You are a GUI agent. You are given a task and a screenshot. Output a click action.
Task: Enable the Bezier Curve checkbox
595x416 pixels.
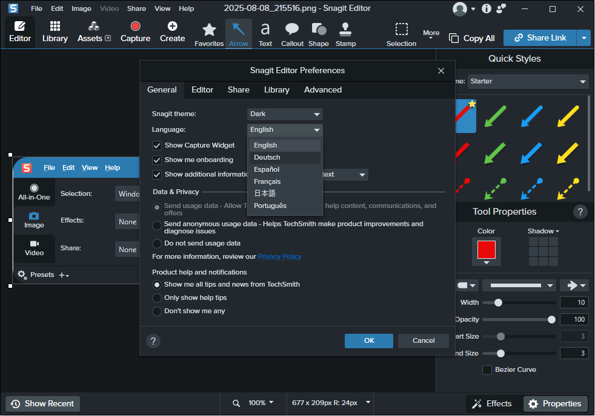click(x=487, y=370)
